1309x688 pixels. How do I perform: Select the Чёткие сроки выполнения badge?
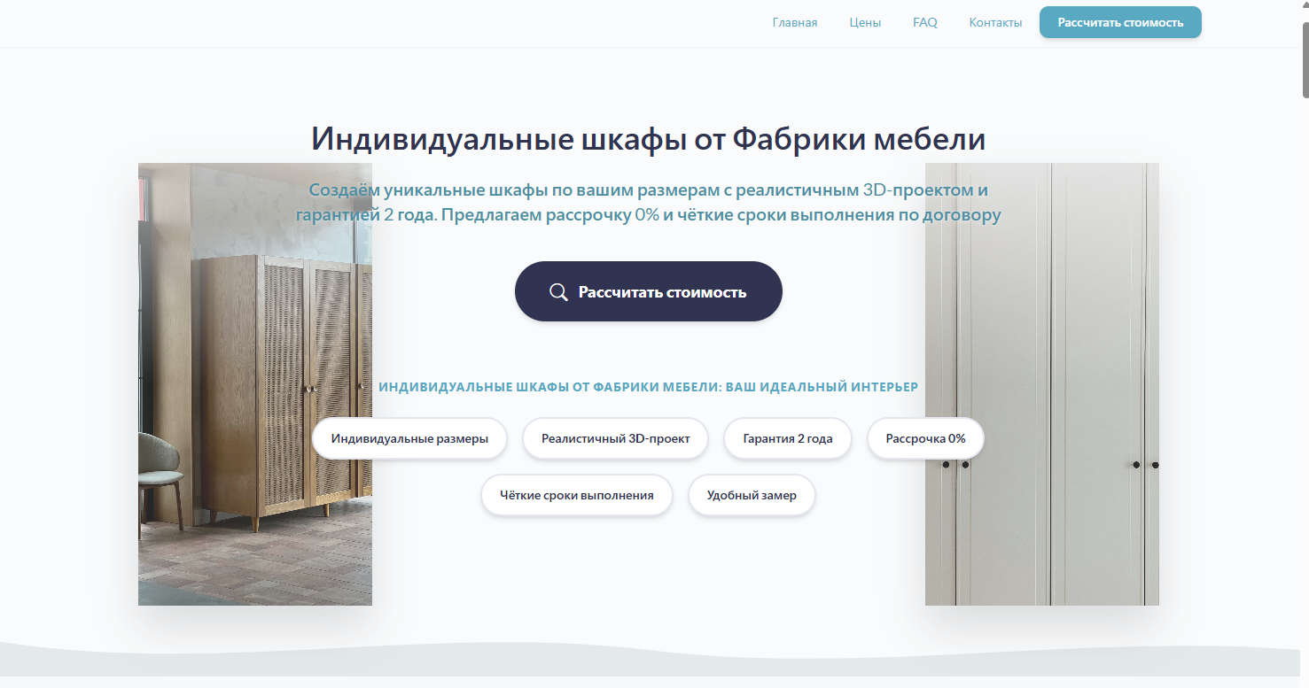pos(577,495)
